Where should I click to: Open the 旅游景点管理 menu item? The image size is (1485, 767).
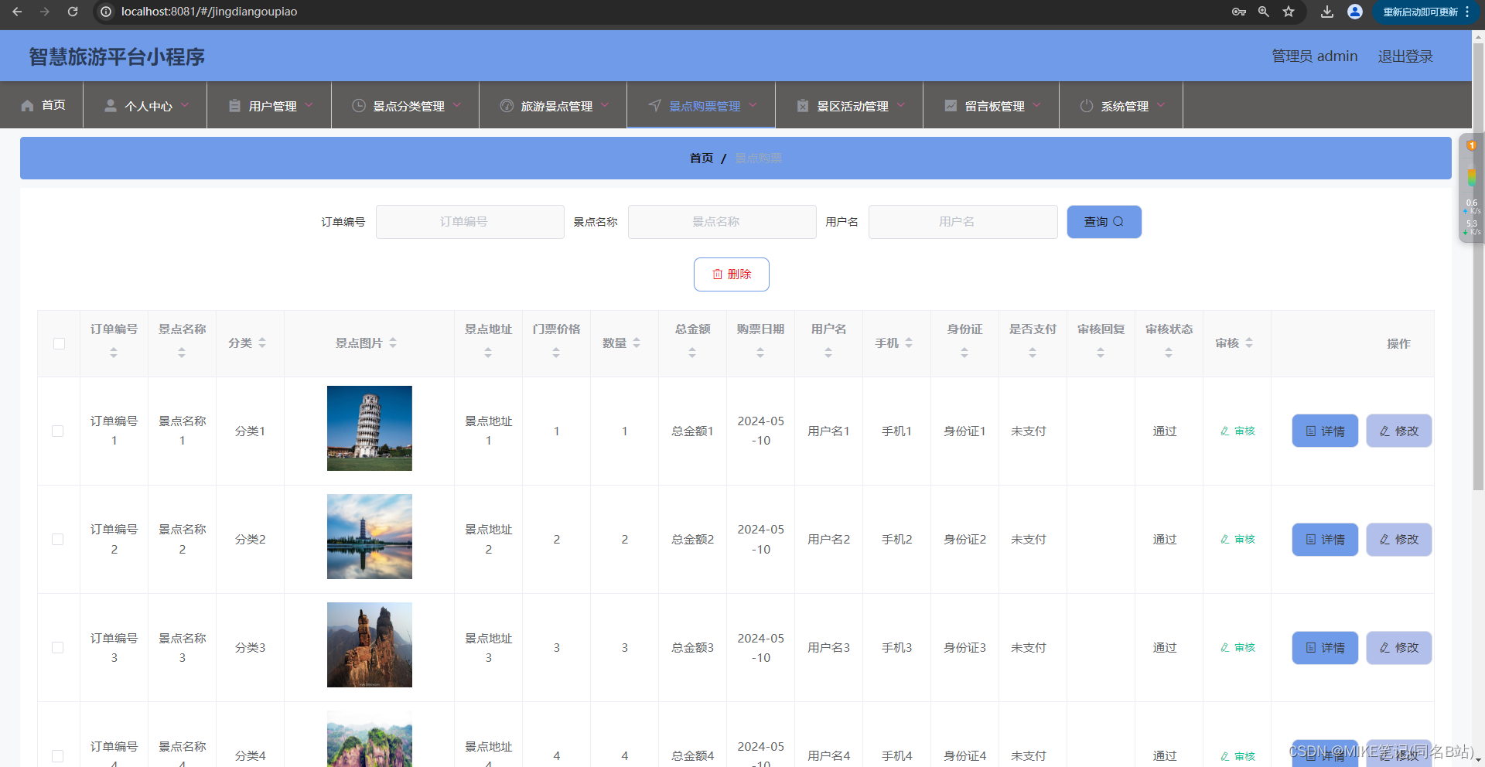point(553,104)
